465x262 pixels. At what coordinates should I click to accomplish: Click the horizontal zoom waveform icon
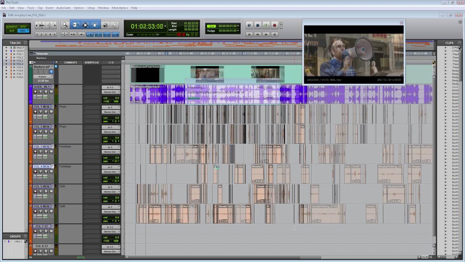pos(42,25)
